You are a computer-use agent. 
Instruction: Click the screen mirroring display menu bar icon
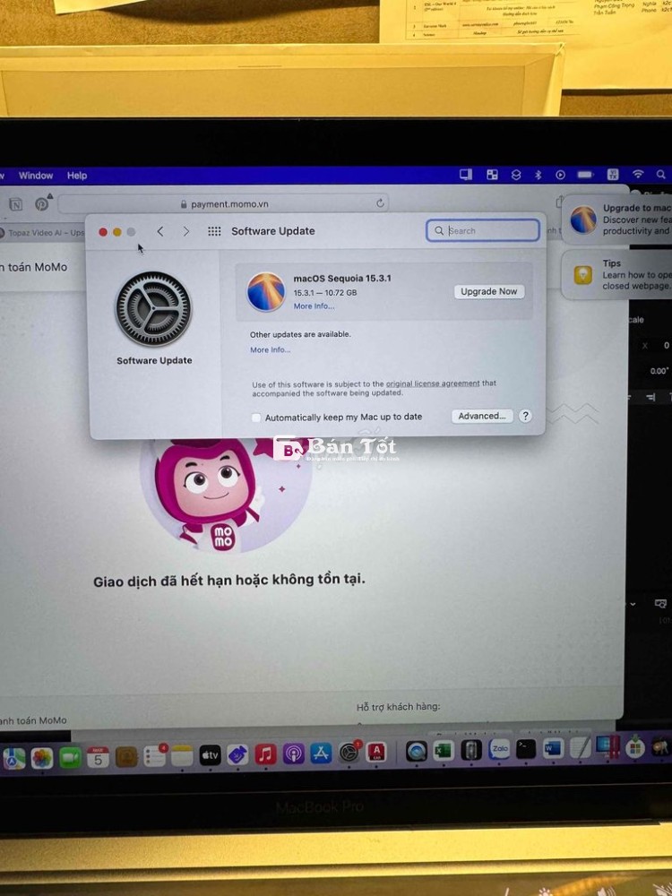point(466,175)
